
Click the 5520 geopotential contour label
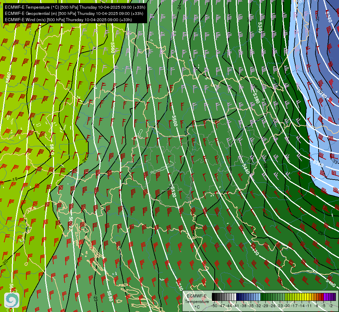click(173, 191)
